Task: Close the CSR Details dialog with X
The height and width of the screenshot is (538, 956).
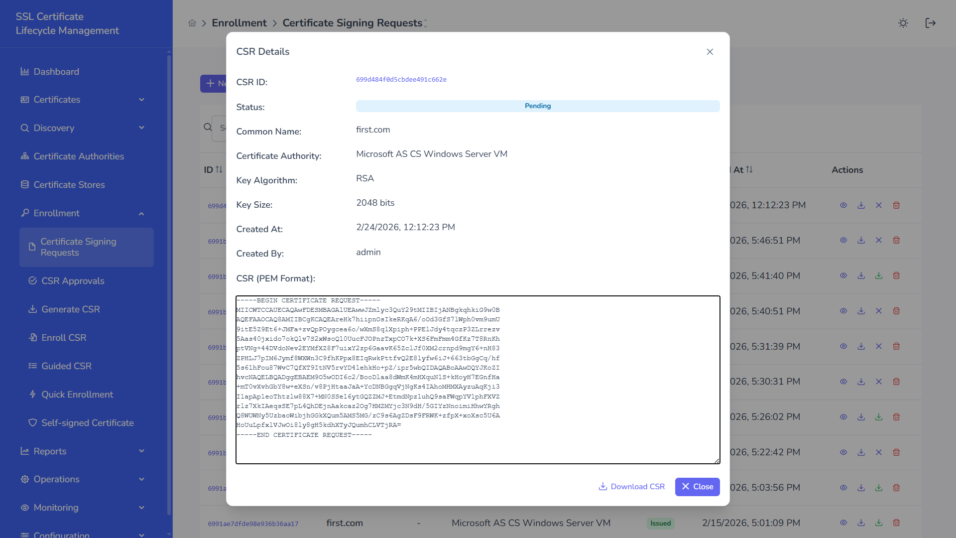Action: [x=710, y=52]
